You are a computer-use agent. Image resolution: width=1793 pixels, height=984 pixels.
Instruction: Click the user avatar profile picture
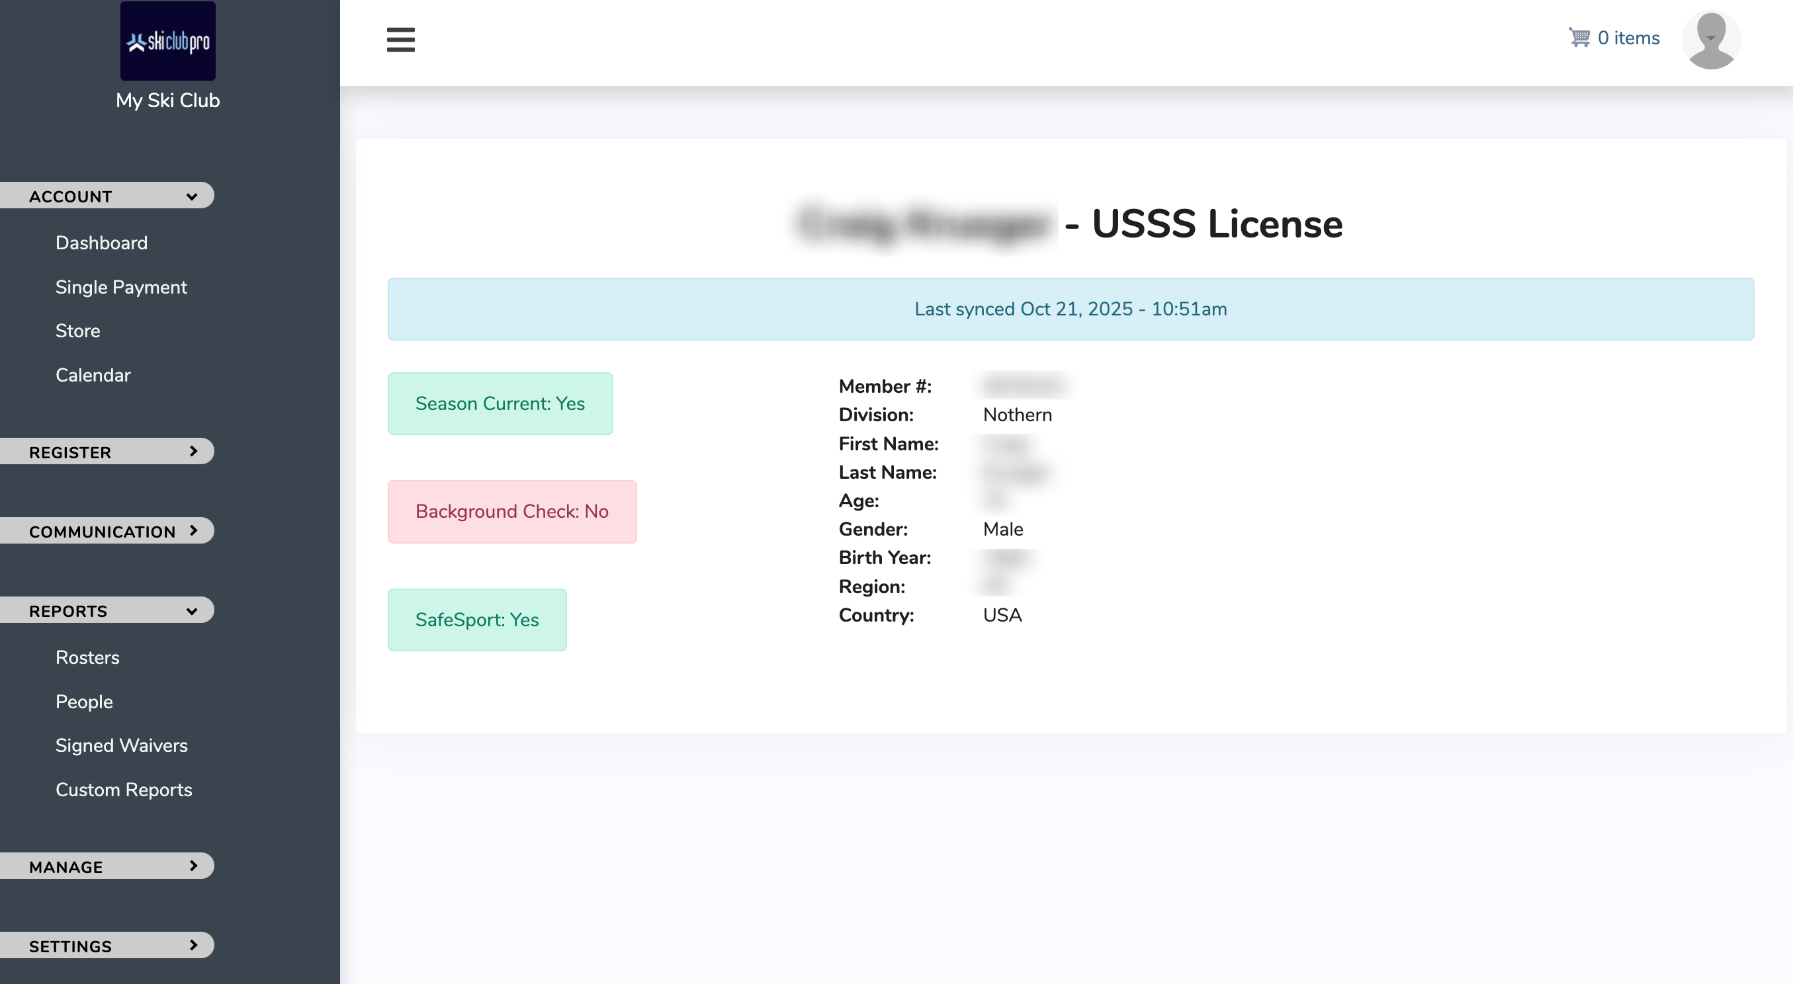tap(1710, 40)
